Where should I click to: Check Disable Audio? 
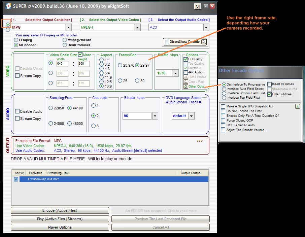tap(17, 111)
